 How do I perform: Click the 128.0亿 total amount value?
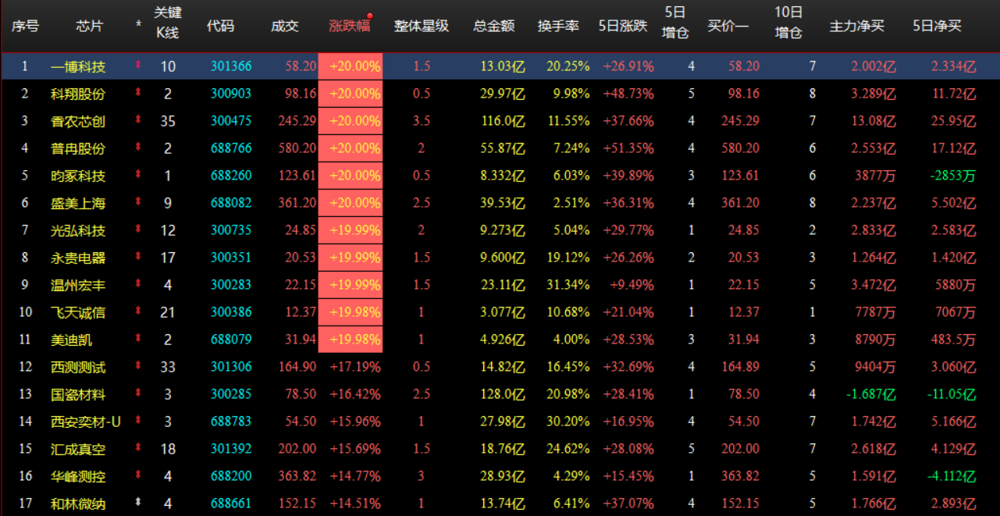tap(504, 394)
